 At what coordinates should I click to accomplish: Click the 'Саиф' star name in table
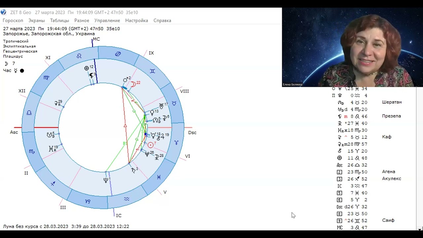coord(388,220)
